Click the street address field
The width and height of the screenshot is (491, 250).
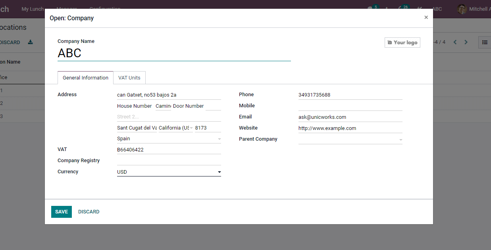pos(169,95)
